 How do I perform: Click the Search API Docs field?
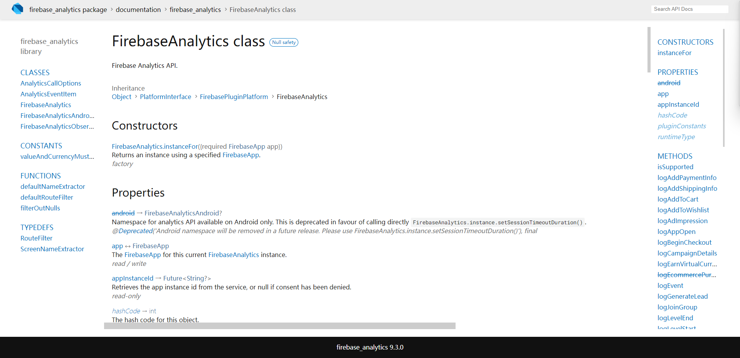pos(690,9)
